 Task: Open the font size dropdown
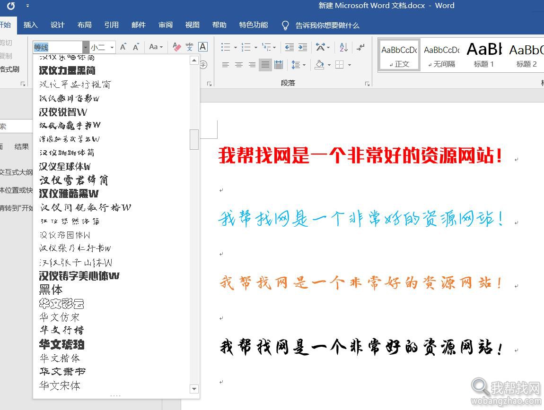coord(112,47)
